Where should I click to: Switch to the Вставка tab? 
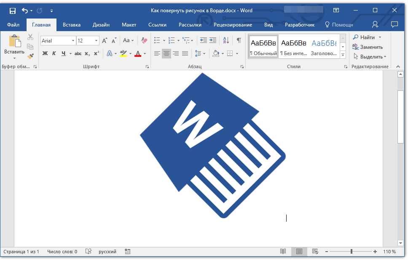pos(72,25)
